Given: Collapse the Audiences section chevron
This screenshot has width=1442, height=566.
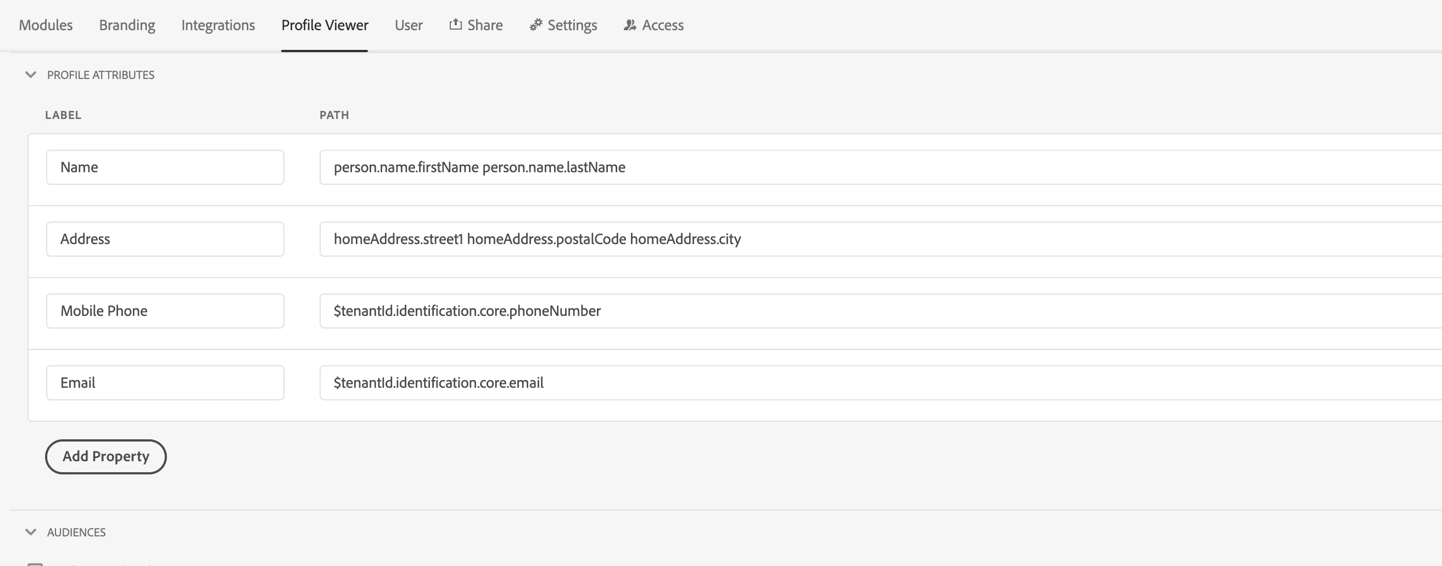Looking at the screenshot, I should 31,532.
